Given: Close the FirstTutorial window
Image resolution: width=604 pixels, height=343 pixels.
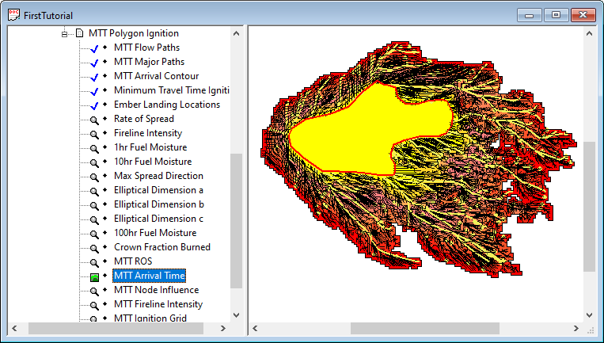Looking at the screenshot, I should click(583, 15).
